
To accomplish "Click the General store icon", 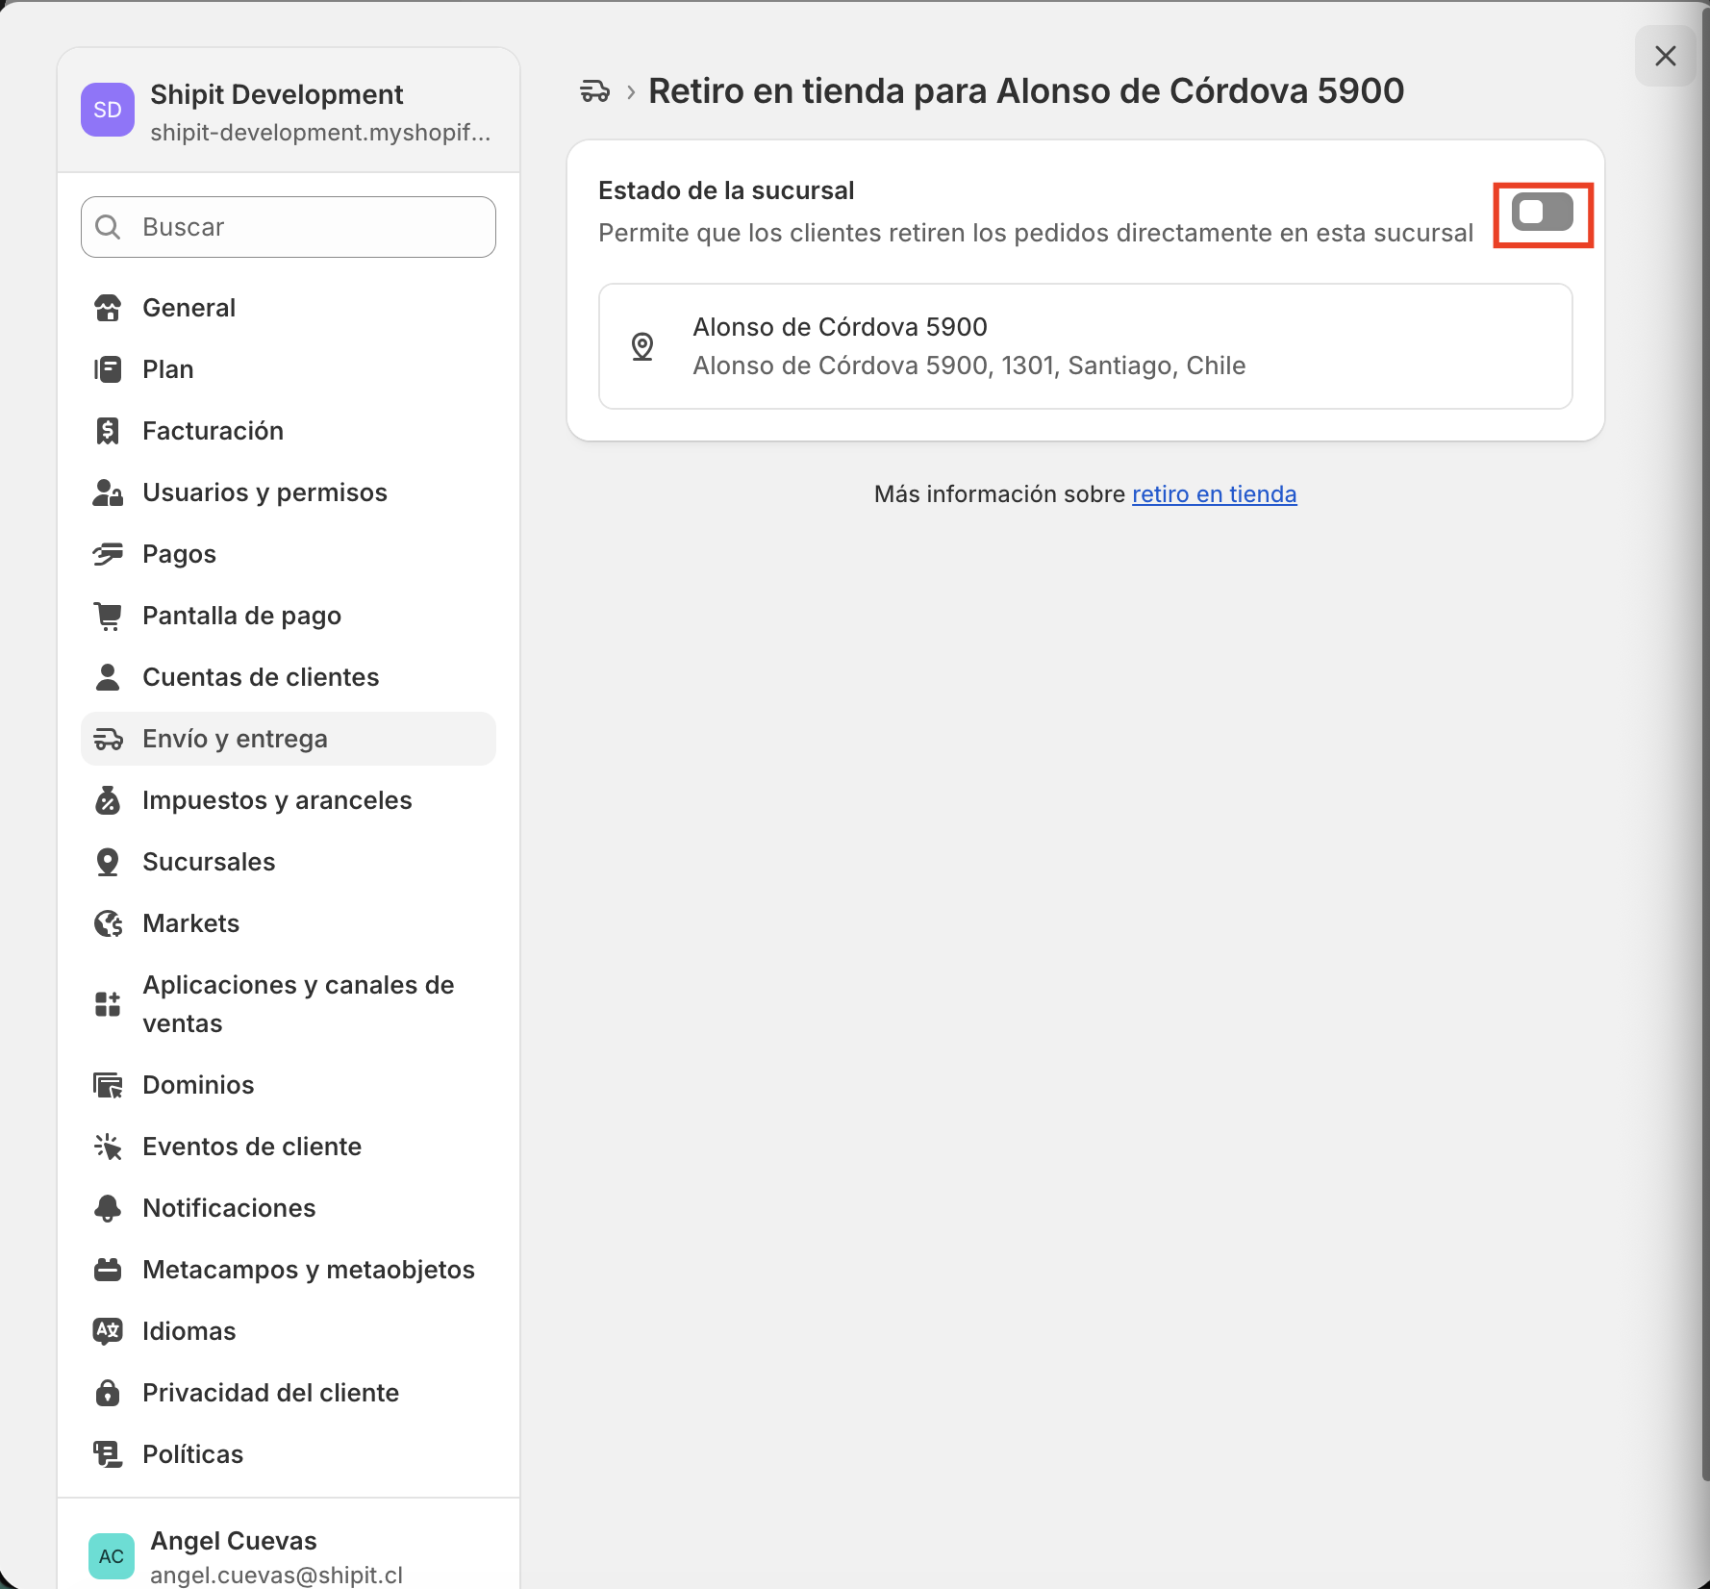I will pyautogui.click(x=108, y=308).
